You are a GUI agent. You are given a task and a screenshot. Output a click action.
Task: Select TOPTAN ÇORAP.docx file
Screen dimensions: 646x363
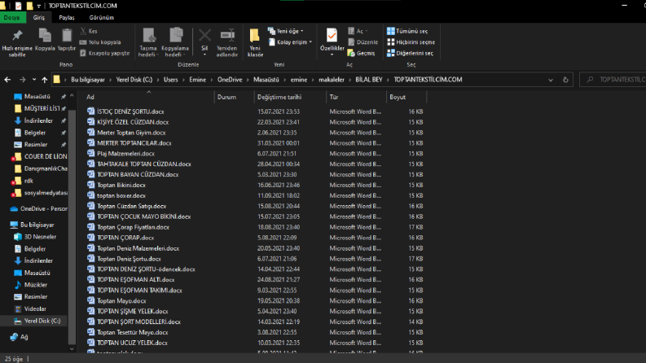(x=125, y=238)
